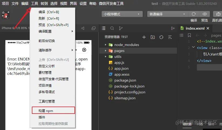Image resolution: width=222 pixels, height=130 pixels.
Task: Click the preview eye icon
Action: pyautogui.click(x=204, y=14)
